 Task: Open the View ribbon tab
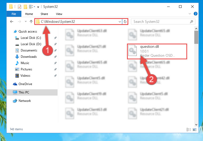(x=59, y=14)
